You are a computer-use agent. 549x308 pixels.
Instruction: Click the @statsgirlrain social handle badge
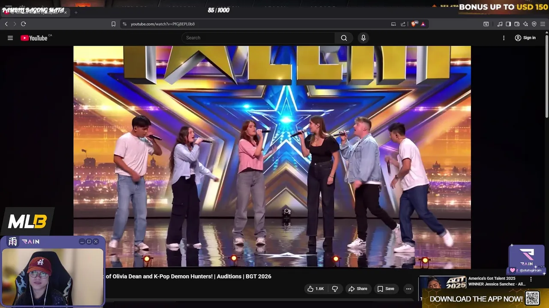pos(527,270)
